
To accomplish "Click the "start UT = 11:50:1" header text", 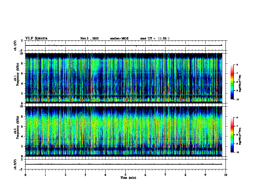I will coord(155,38).
